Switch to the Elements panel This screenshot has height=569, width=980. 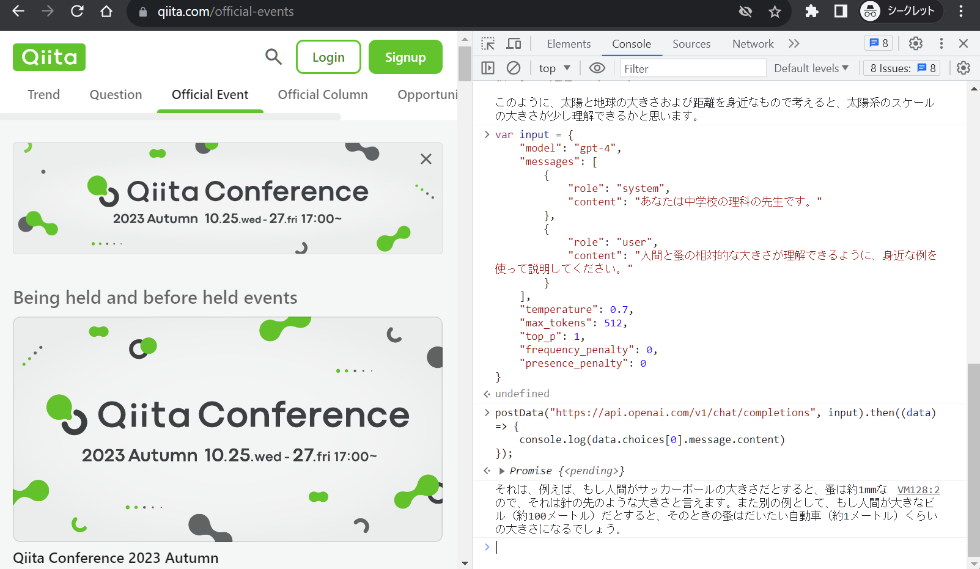[x=569, y=44]
